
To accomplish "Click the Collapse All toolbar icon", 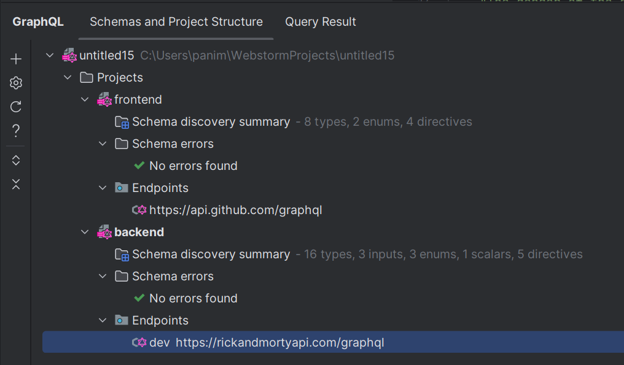I will (x=16, y=184).
